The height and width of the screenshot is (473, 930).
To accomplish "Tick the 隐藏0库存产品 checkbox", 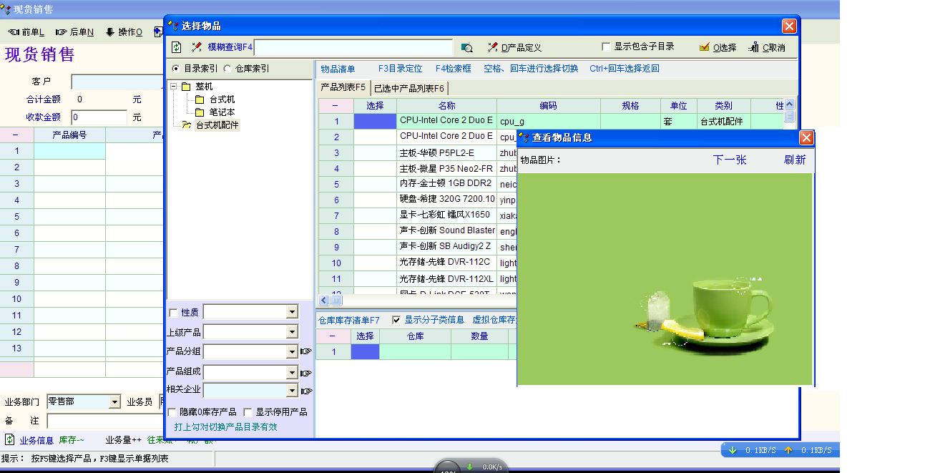I will [172, 412].
